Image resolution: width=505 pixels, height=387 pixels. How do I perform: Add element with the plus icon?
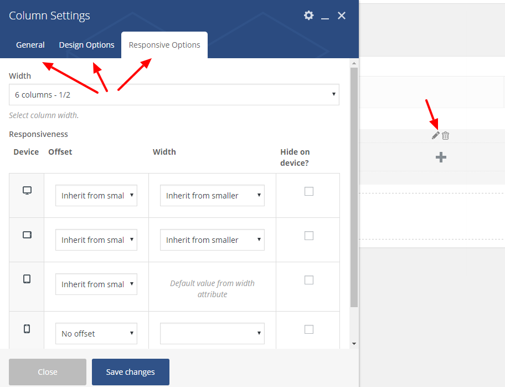click(x=441, y=157)
